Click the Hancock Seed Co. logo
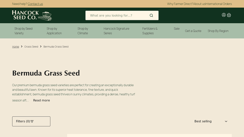The width and height of the screenshot is (244, 137). click(32, 16)
